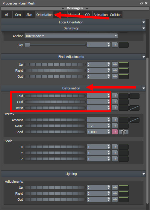Click the Scale X slider track
Viewport: 150px width, 210px height.
(55, 147)
